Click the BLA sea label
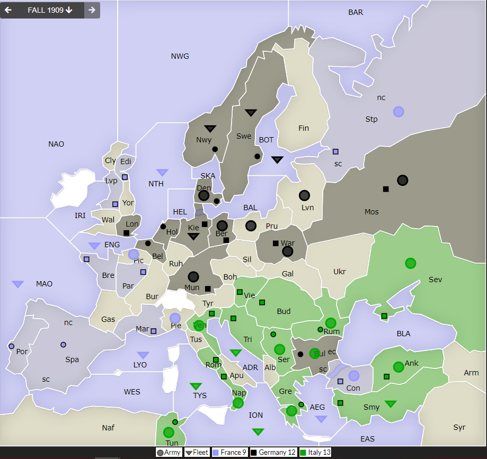487x459 pixels. point(403,334)
